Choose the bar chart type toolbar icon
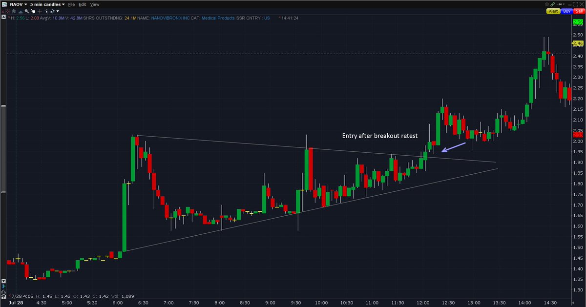586x307 pixels. coord(14,11)
